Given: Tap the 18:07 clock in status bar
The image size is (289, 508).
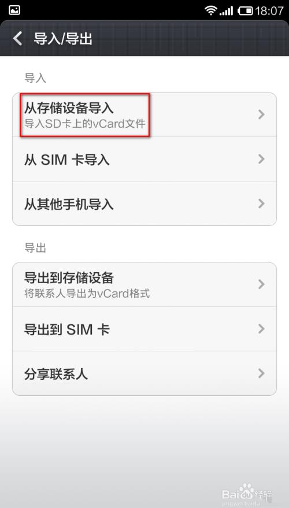Looking at the screenshot, I should pos(269,11).
